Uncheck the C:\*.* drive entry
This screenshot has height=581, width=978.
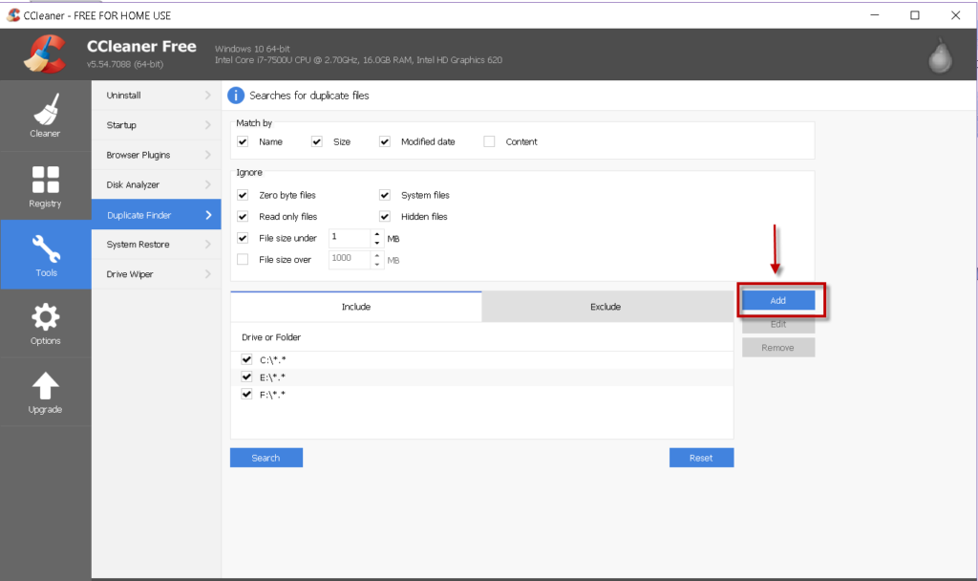point(247,359)
